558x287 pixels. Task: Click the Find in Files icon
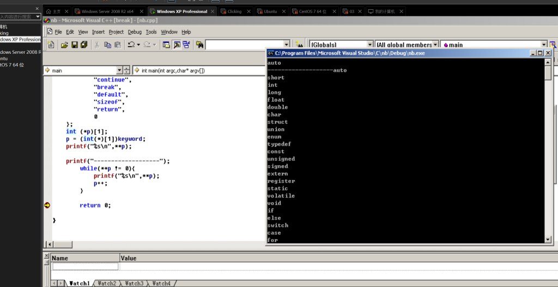[199, 45]
